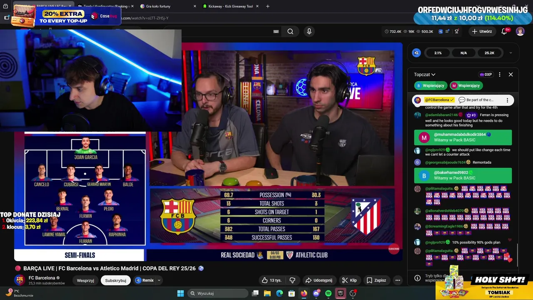Open more actions ellipsis below the video
This screenshot has width=533, height=300.
(398, 280)
